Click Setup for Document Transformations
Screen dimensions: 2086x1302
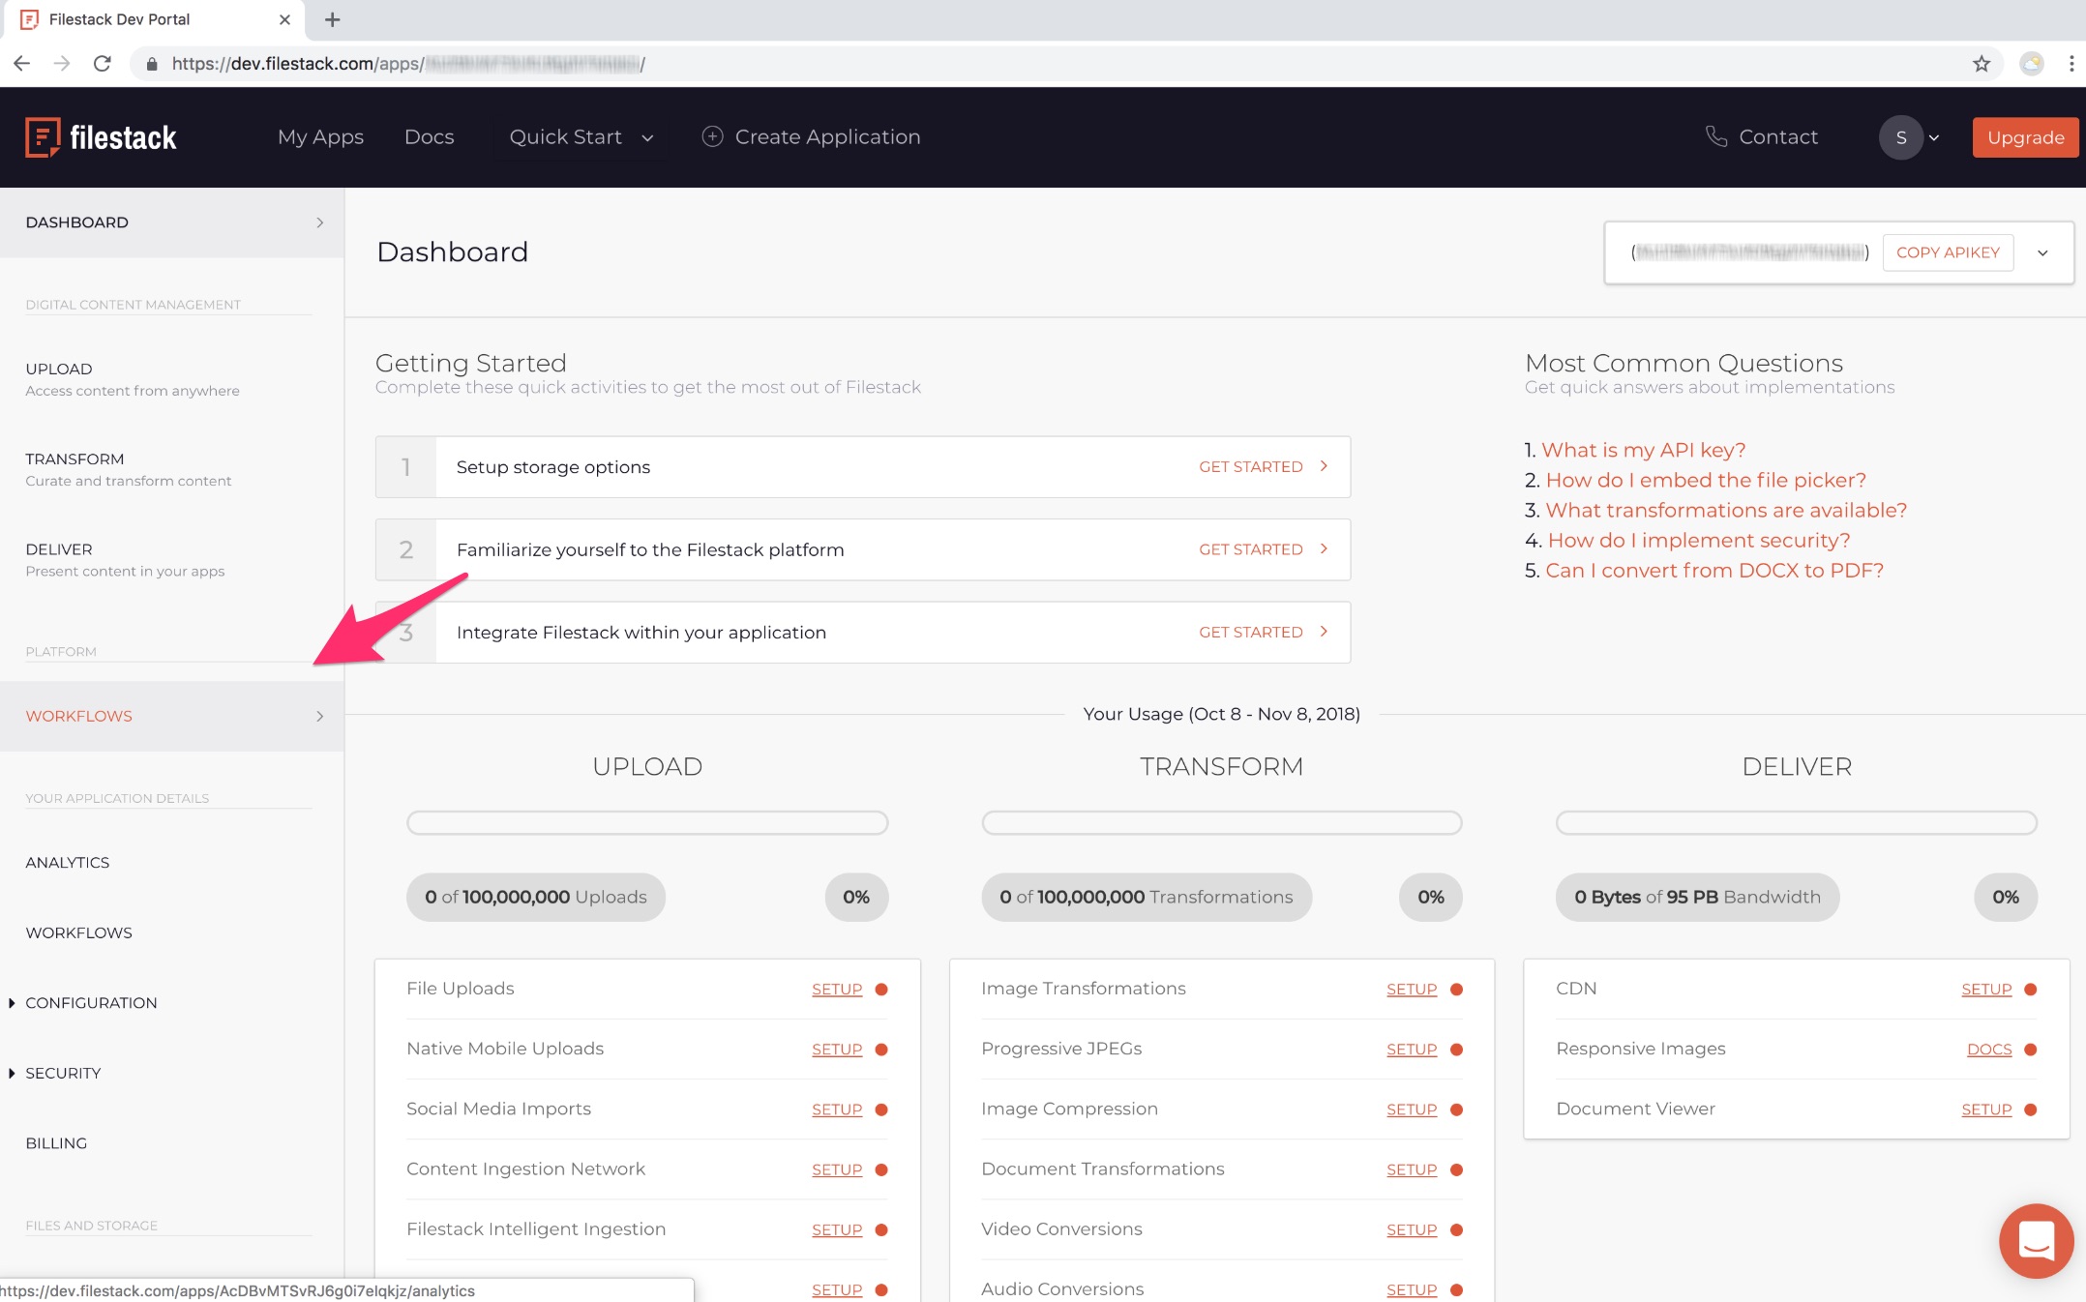[x=1412, y=1169]
